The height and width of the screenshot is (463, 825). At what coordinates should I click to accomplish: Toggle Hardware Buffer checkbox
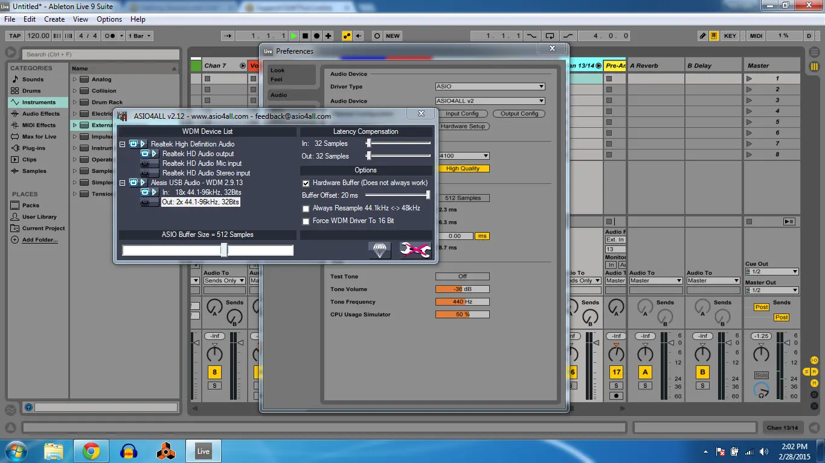306,183
